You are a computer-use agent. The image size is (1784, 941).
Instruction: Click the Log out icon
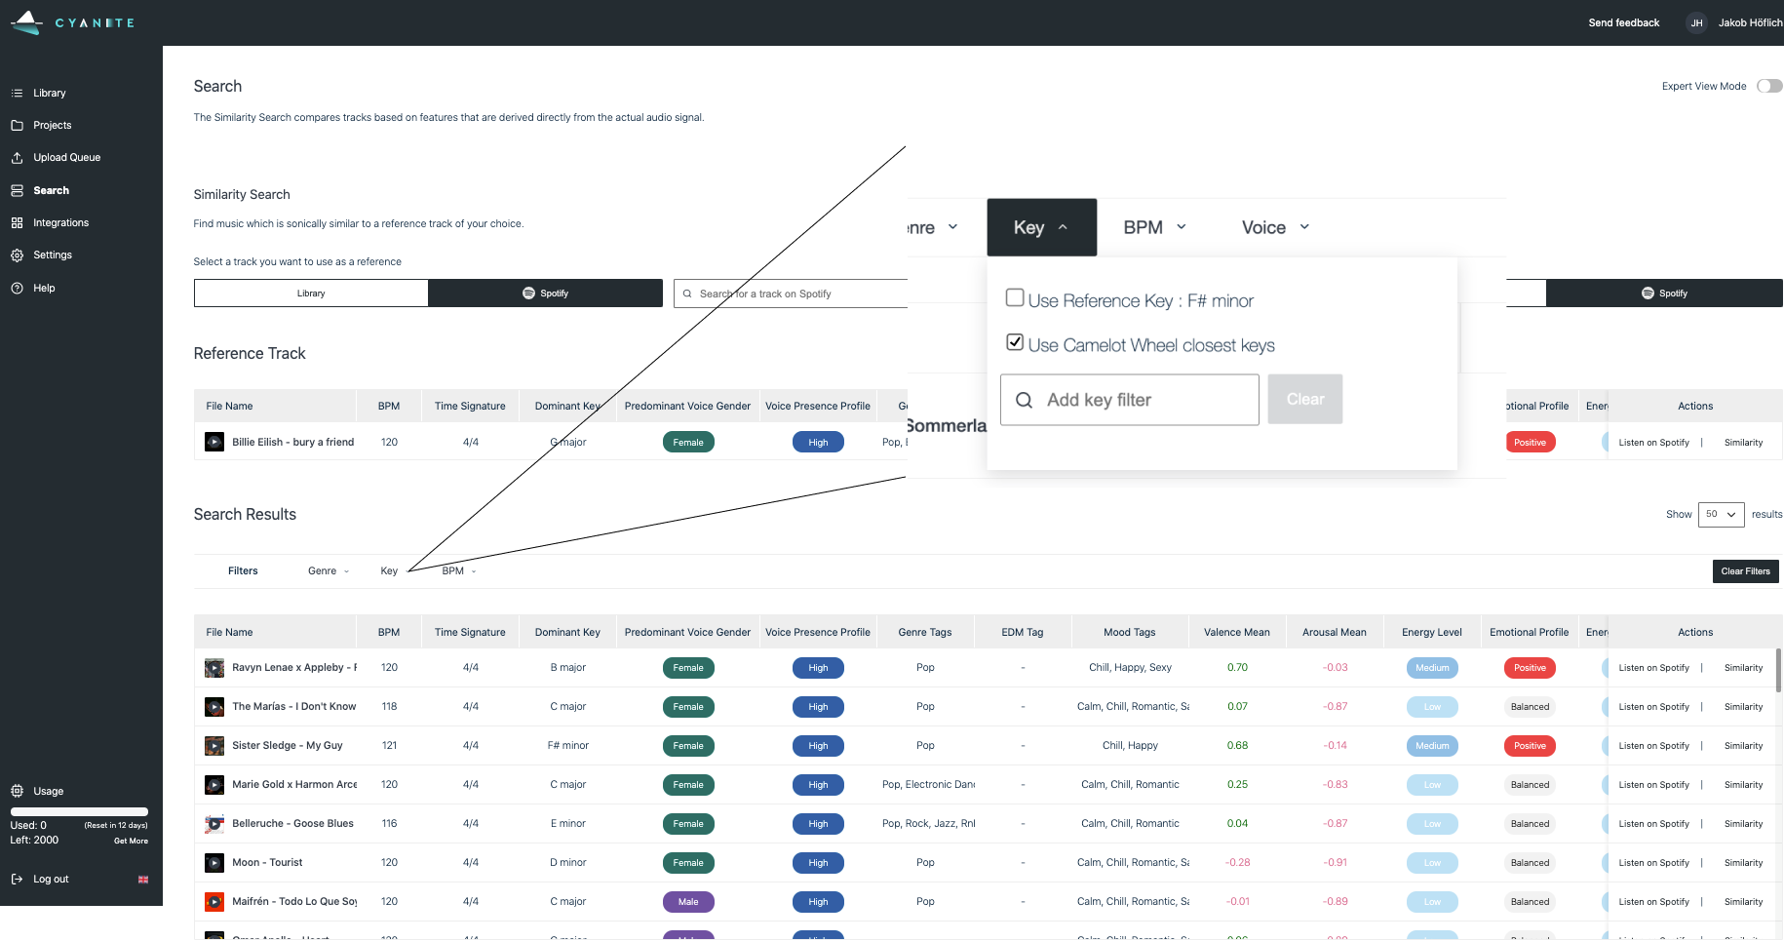tap(17, 880)
